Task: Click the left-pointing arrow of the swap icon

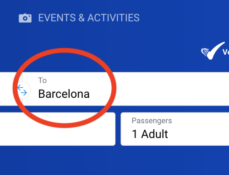Action: [x=20, y=88]
